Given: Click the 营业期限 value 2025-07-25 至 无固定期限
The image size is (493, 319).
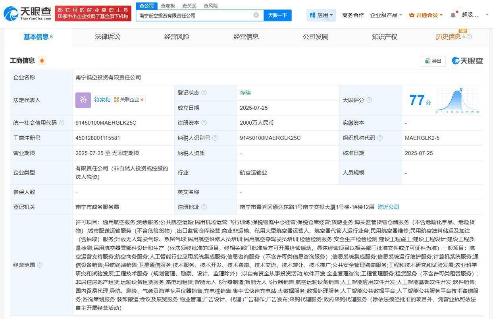Looking at the screenshot, I should [x=107, y=153].
